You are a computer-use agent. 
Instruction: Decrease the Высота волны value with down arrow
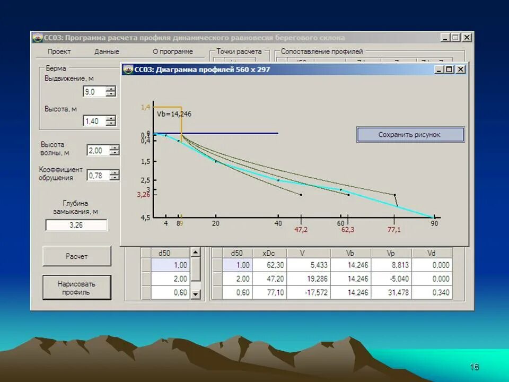(x=115, y=153)
